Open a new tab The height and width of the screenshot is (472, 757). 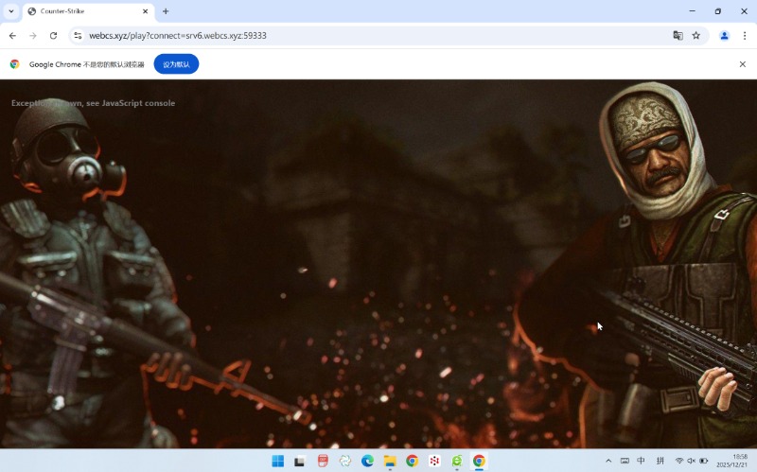166,11
